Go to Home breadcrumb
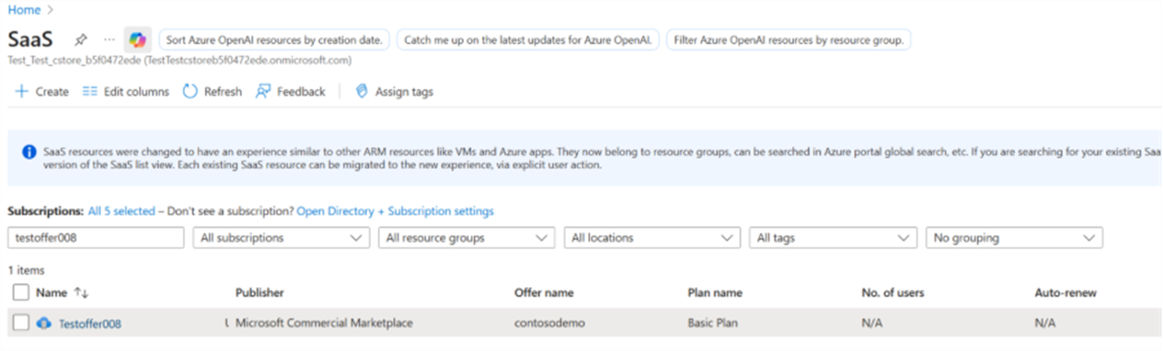1163x351 pixels. pos(24,9)
